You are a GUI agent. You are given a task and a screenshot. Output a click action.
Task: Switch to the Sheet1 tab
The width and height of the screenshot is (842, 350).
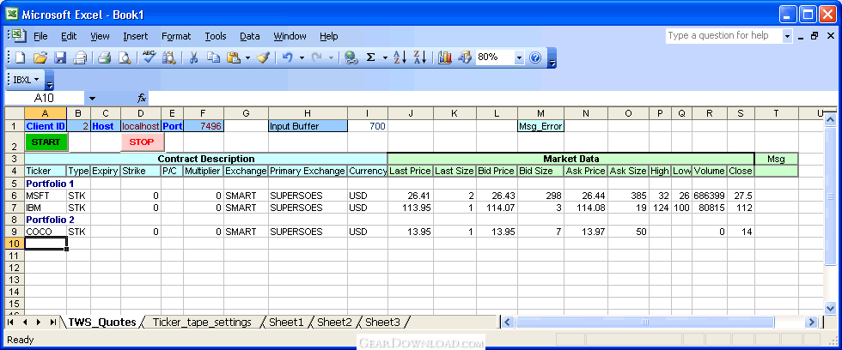click(x=286, y=323)
